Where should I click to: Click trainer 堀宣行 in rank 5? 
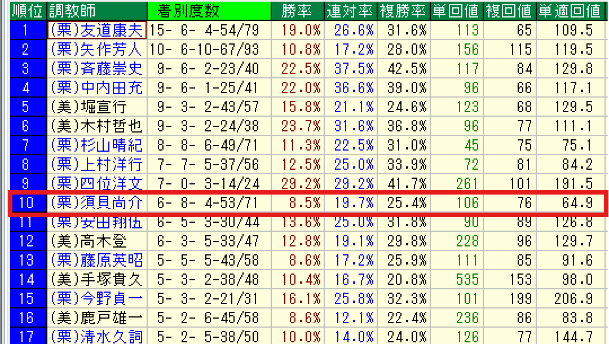(89, 107)
